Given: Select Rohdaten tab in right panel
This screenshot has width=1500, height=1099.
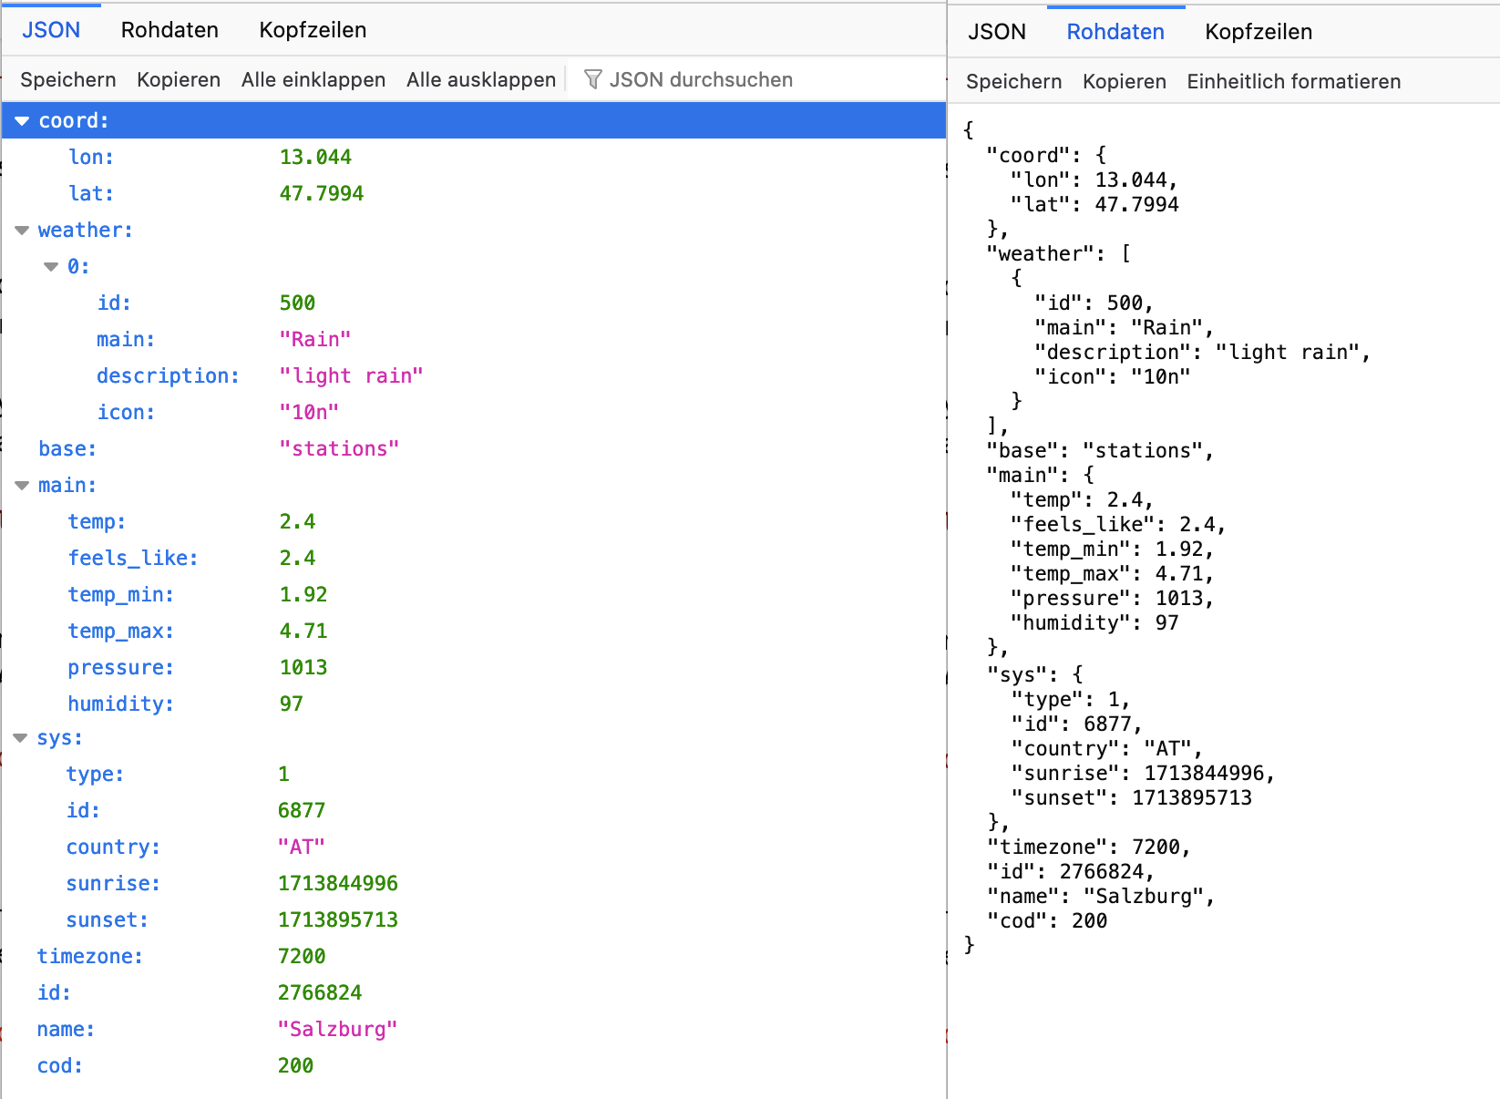Looking at the screenshot, I should click(1115, 32).
